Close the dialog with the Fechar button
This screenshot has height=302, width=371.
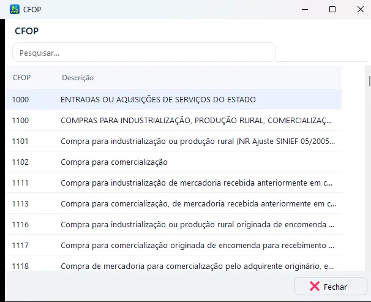[x=331, y=287]
